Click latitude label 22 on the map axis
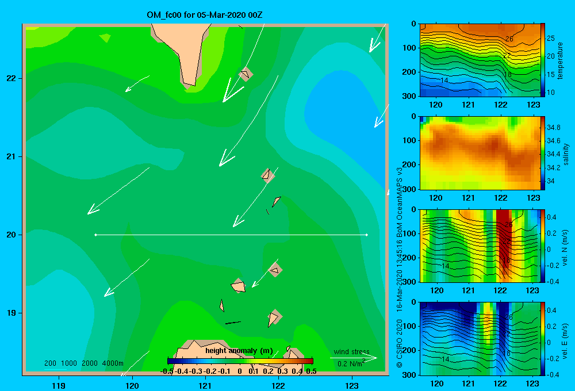 coord(11,79)
